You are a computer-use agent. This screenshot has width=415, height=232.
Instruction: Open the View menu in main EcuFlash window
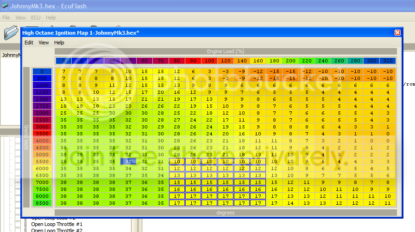click(x=20, y=18)
